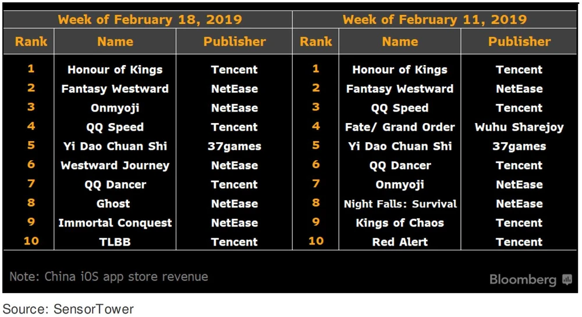Select the Westward Journey game entry
Image resolution: width=582 pixels, height=317 pixels.
tap(115, 165)
